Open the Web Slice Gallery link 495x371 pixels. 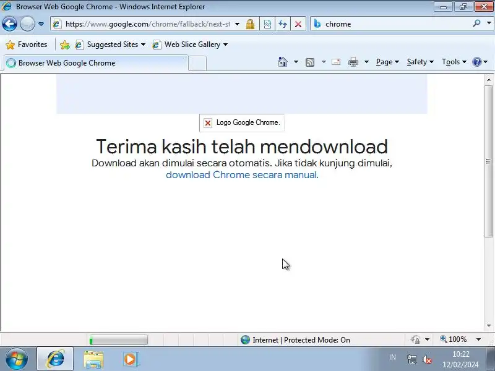pos(190,45)
